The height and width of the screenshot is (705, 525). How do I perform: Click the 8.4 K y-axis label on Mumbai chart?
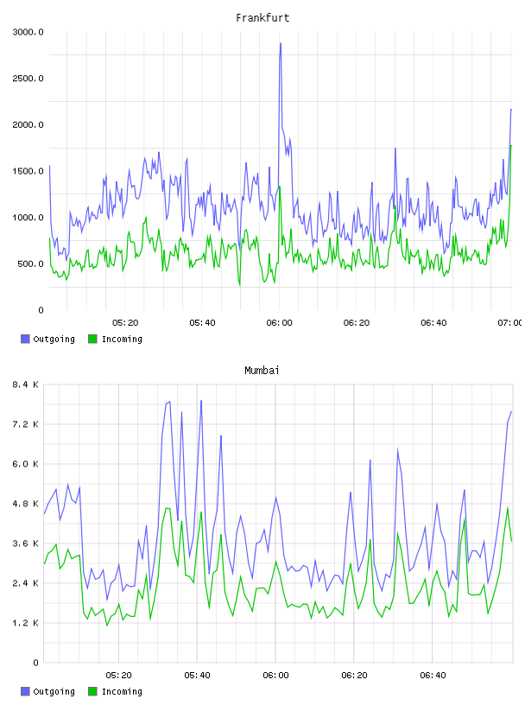point(25,384)
